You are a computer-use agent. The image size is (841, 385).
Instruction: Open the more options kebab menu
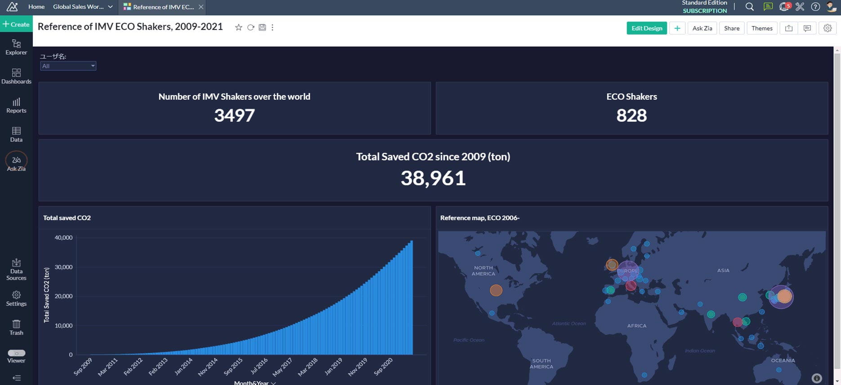(x=273, y=27)
